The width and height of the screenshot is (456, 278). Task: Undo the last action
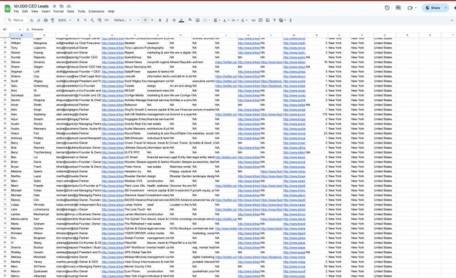[32, 20]
